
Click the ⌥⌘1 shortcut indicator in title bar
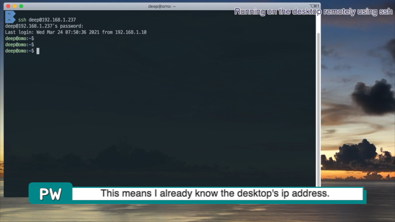(x=314, y=6)
